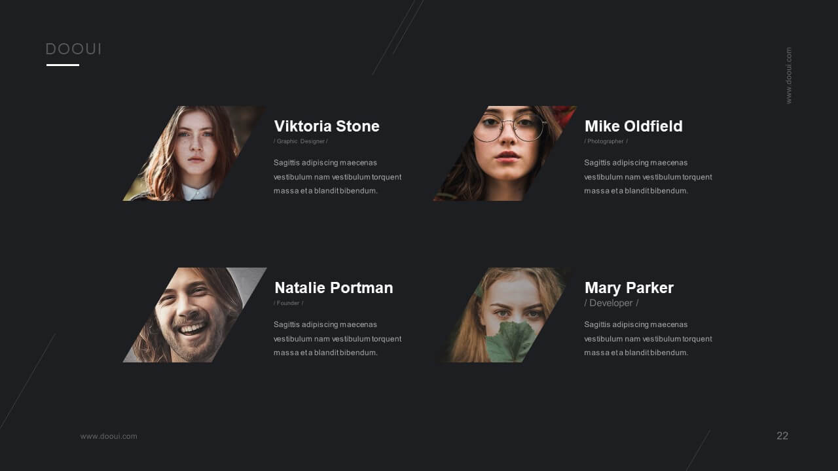
Task: Click the Graphic Designer subtitle text
Action: pos(301,141)
